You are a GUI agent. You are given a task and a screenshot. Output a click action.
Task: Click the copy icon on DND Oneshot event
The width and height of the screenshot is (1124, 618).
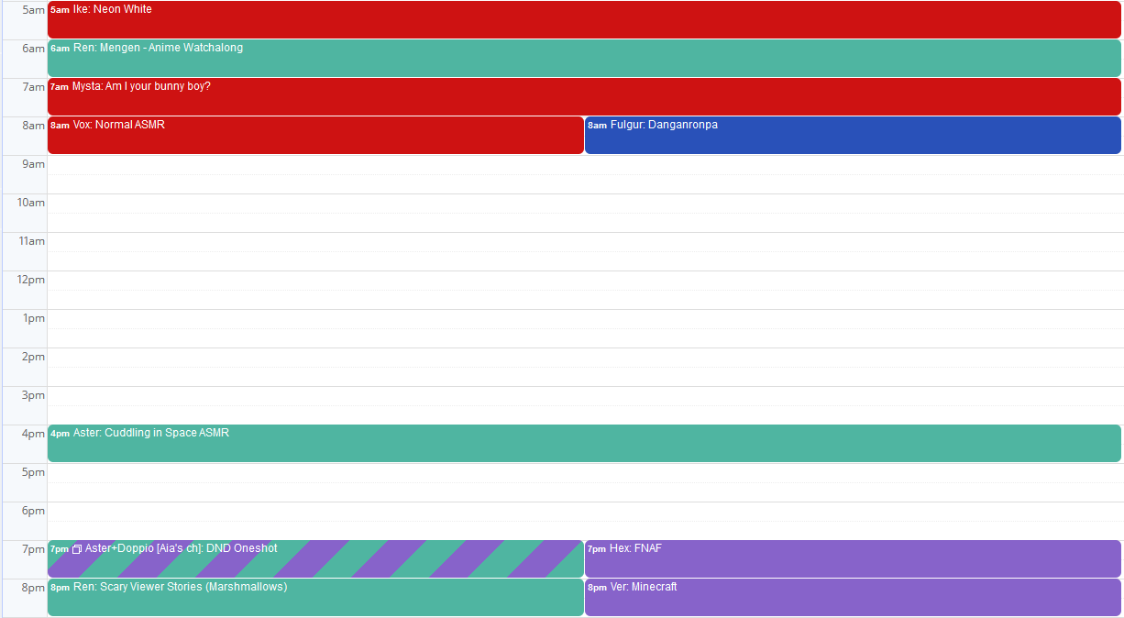(x=77, y=549)
